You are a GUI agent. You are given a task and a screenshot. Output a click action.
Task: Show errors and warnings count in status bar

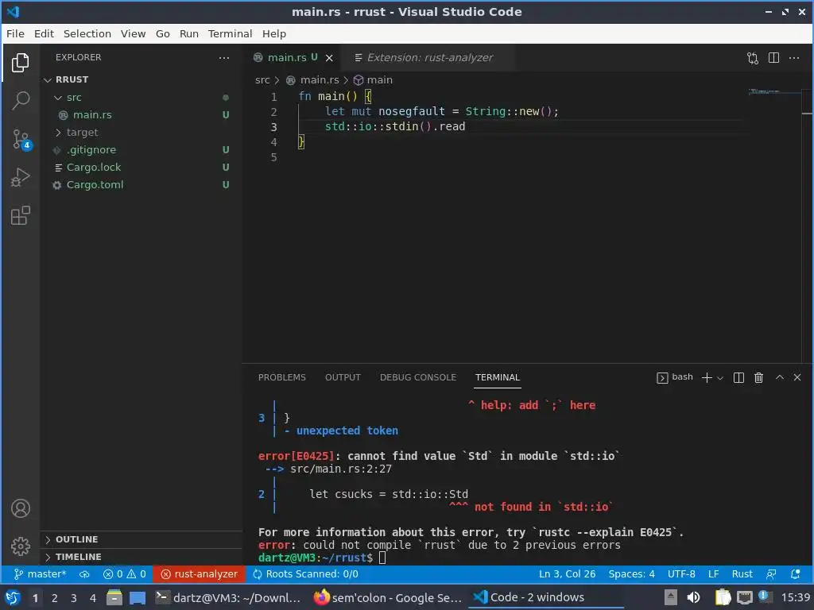[x=125, y=574]
